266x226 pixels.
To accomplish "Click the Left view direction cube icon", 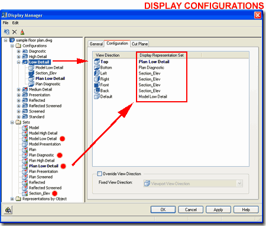I will 97,73.
